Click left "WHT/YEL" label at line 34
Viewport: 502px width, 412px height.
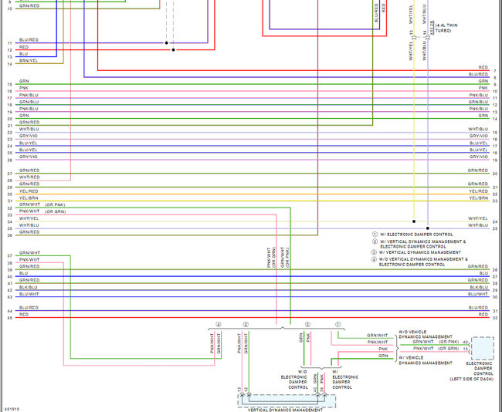[29, 218]
